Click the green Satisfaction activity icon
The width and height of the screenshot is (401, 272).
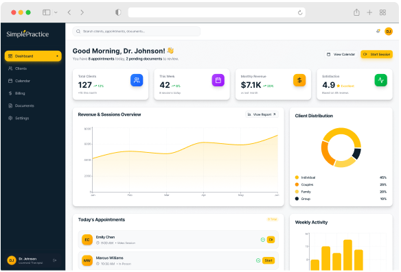coord(381,80)
